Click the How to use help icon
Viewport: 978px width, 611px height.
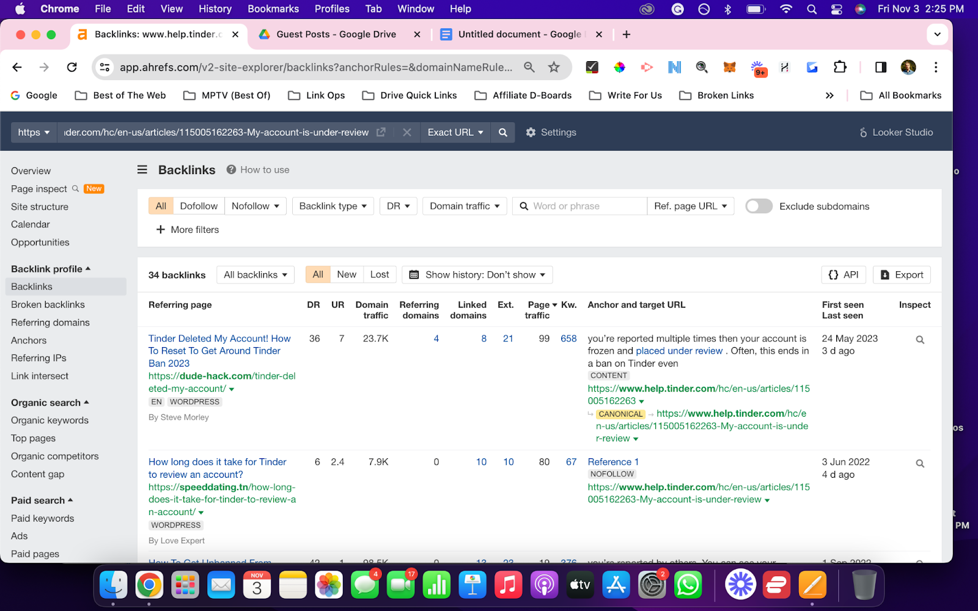click(x=230, y=169)
